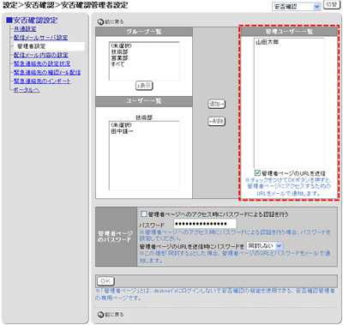Toggle password authentication checkbox for 管理者ページ
This screenshot has height=325, width=343.
point(144,214)
